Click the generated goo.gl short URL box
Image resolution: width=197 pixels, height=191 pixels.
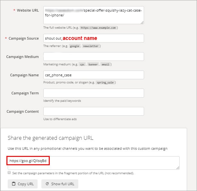pos(93,163)
